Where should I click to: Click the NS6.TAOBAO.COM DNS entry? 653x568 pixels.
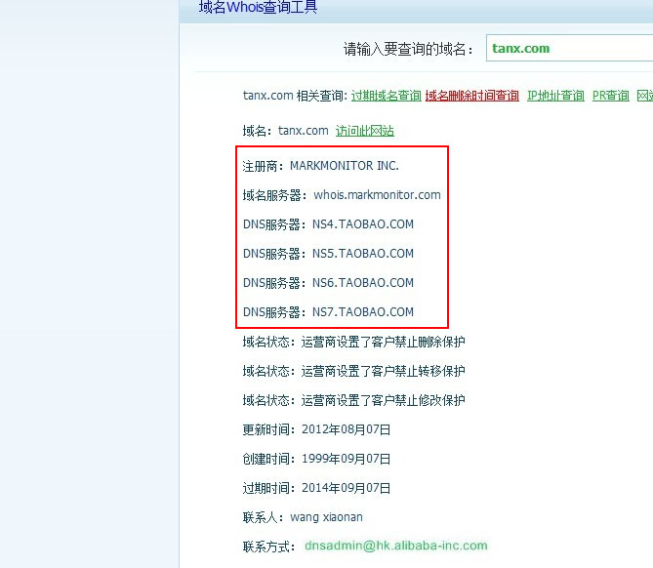click(x=363, y=283)
